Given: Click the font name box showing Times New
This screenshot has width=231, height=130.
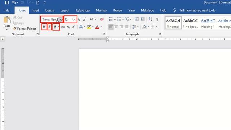Looking at the screenshot, I should [x=50, y=19].
